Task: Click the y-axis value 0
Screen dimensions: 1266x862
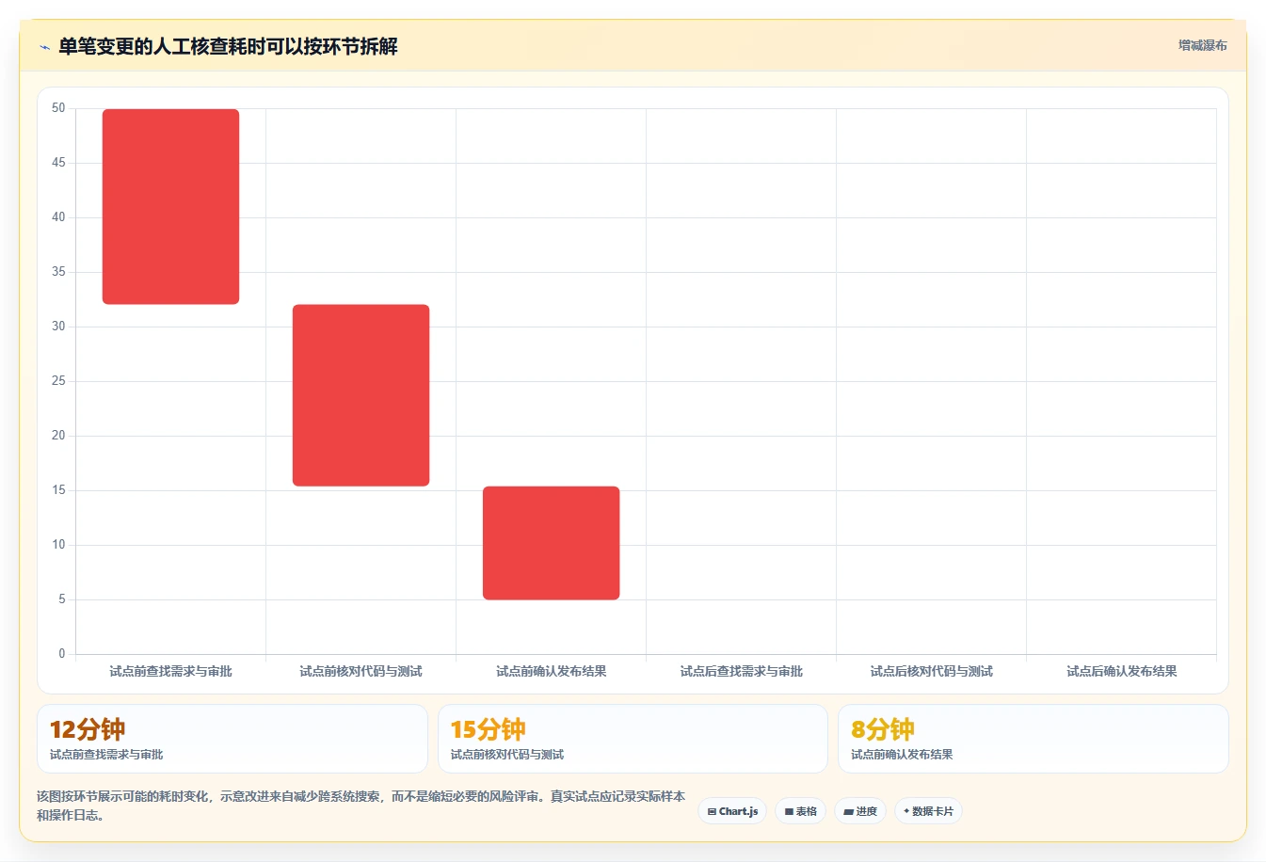Action: tap(62, 653)
